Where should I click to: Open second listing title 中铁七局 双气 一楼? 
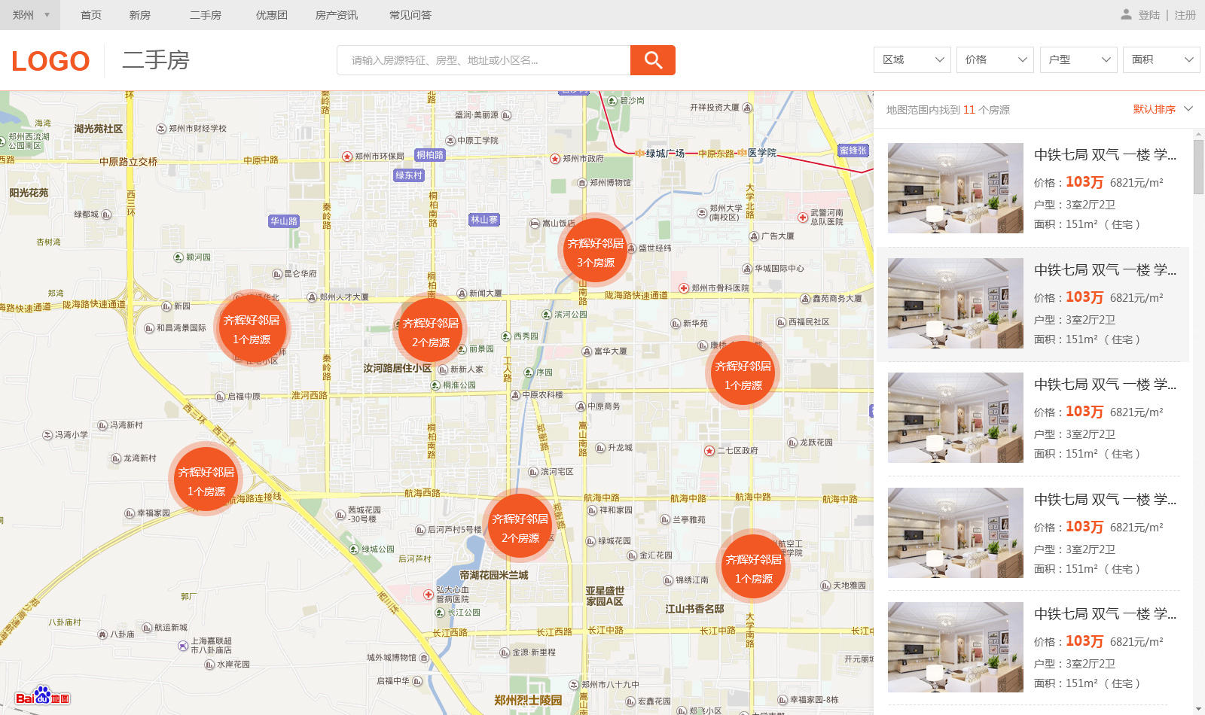[x=1105, y=270]
